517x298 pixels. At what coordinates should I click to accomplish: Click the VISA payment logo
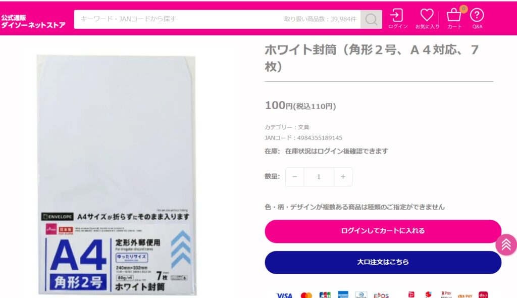tap(284, 295)
